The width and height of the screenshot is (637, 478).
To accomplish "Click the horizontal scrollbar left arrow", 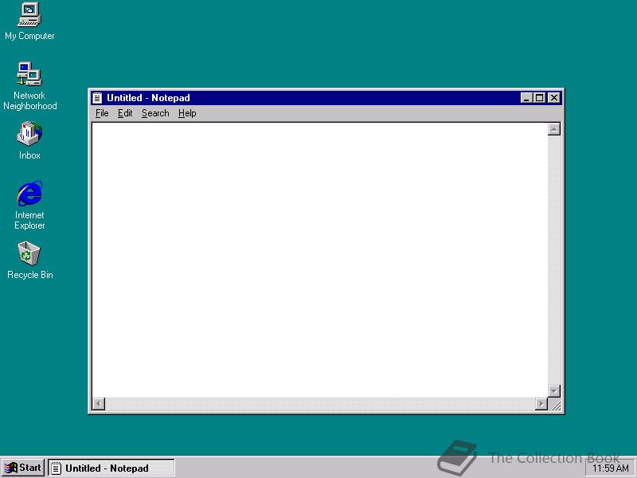I will (x=99, y=404).
